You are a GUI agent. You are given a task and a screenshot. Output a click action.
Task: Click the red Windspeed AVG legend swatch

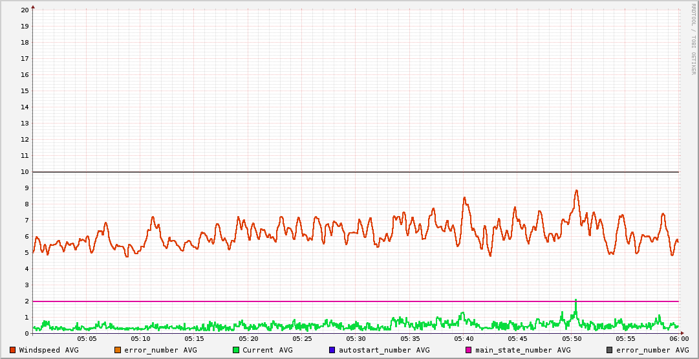(12, 350)
